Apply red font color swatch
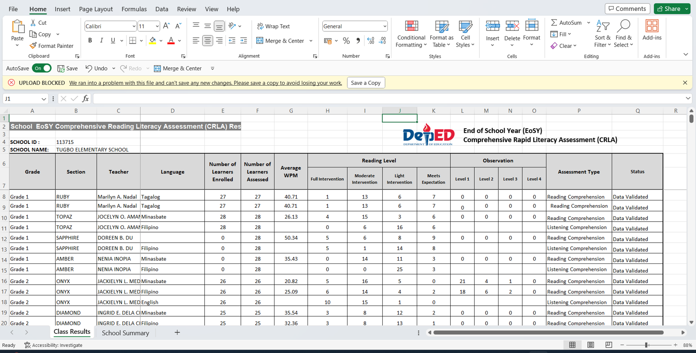Image resolution: width=696 pixels, height=353 pixels. coord(171,40)
